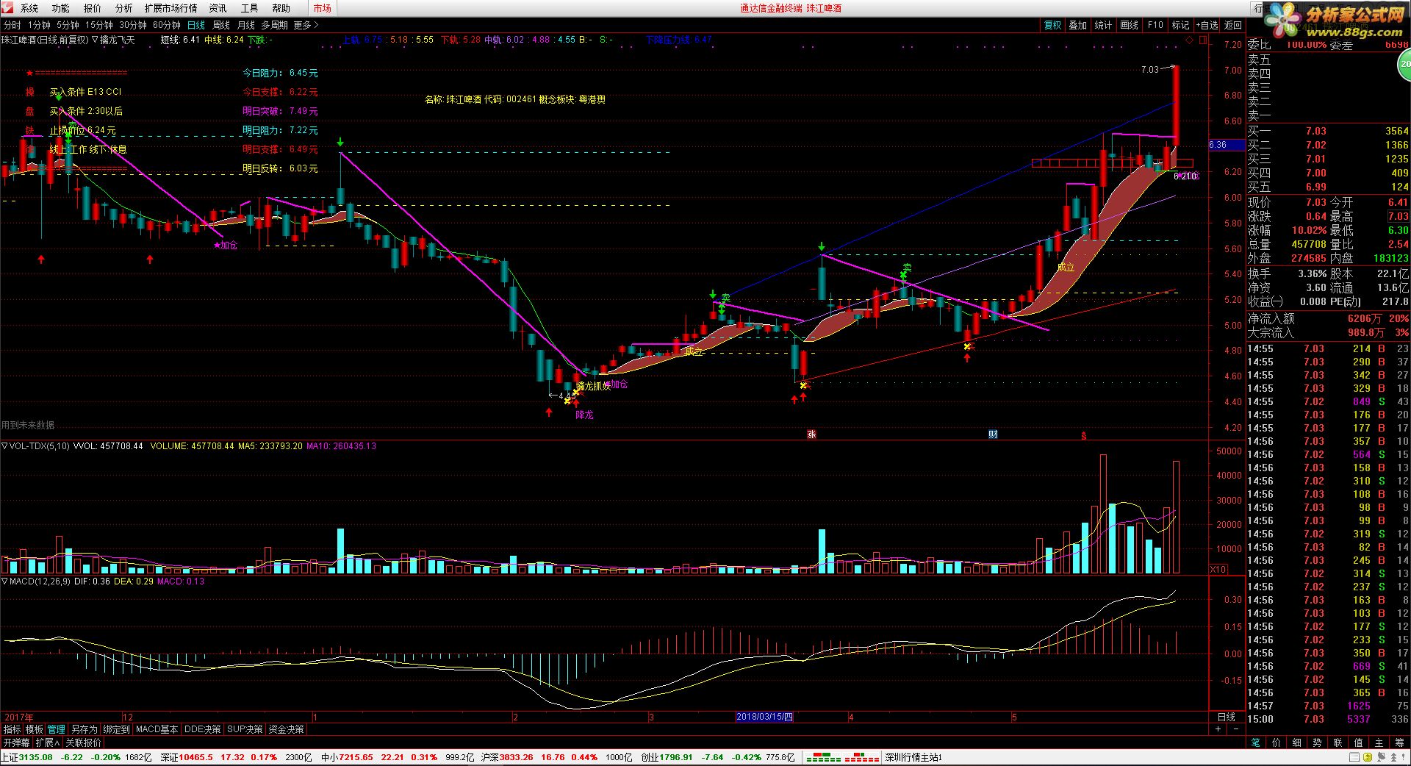Open the 工具 menu
Viewport: 1411px width, 766px height.
click(250, 8)
